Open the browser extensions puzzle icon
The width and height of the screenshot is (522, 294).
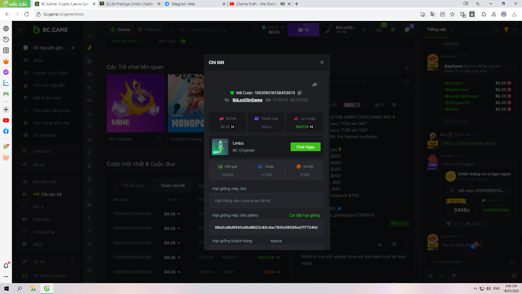484,14
